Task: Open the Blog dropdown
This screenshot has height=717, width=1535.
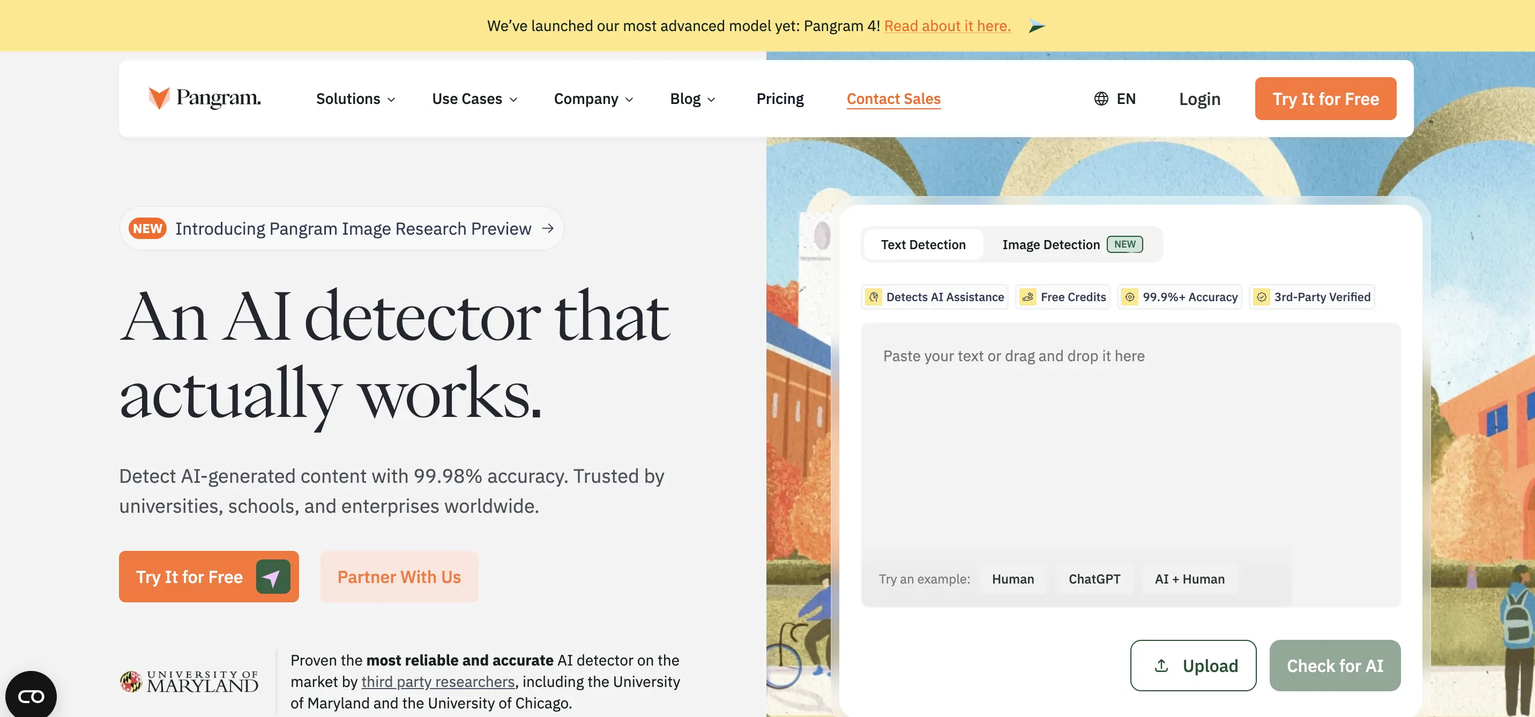Action: [x=692, y=99]
